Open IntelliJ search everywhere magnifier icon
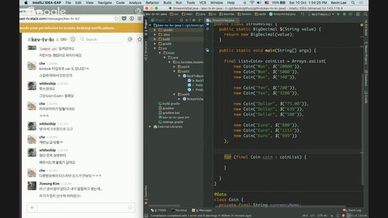Image resolution: width=388 pixels, height=218 pixels. coord(366,15)
